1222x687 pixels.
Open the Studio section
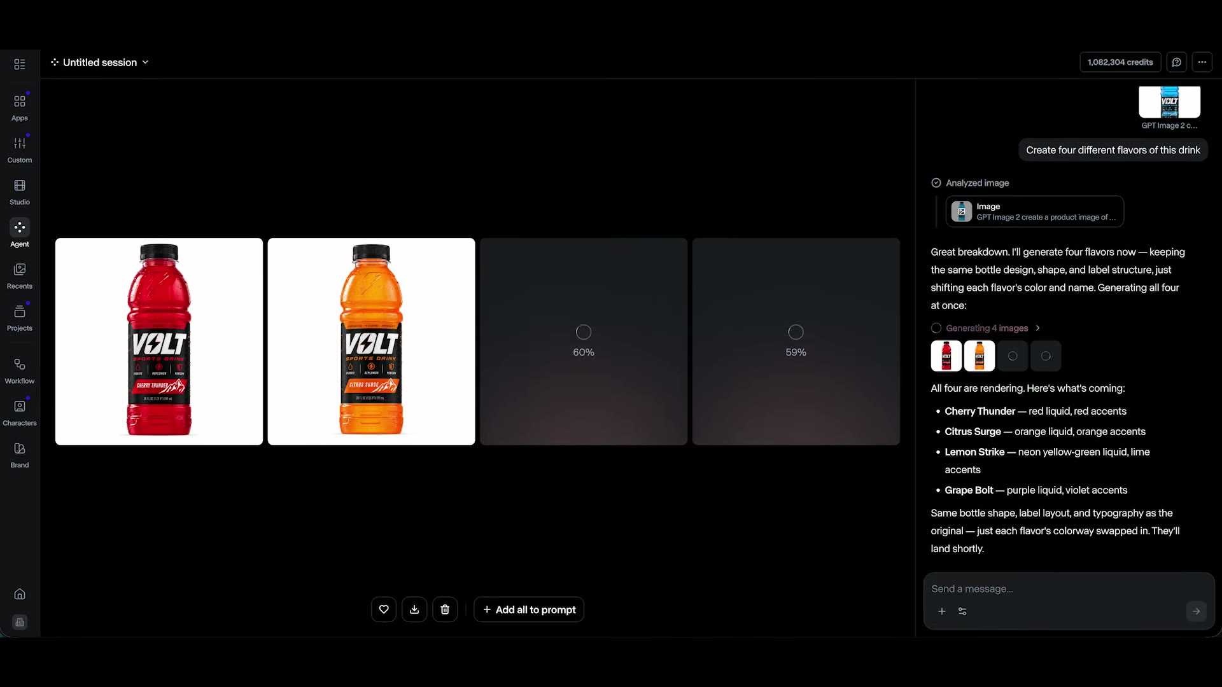click(20, 191)
